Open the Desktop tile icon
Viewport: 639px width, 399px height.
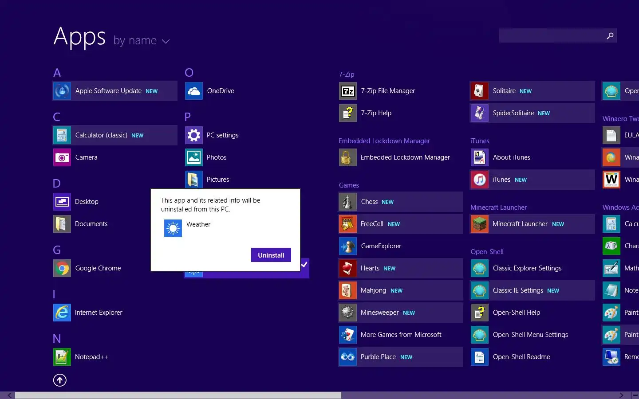(x=62, y=202)
